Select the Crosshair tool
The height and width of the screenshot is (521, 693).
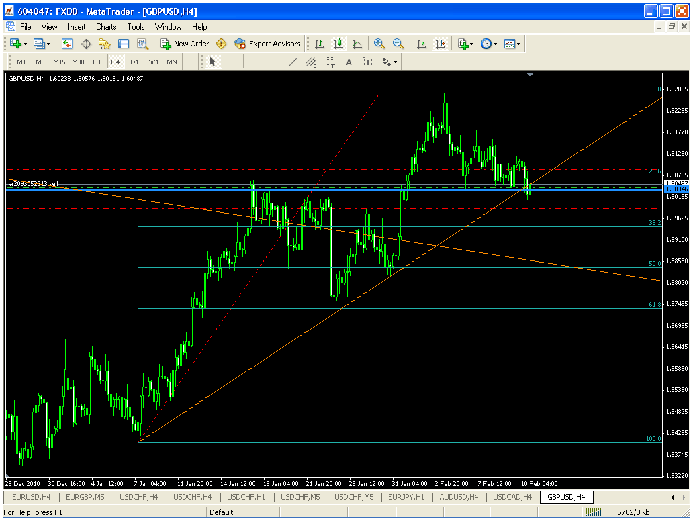pyautogui.click(x=232, y=62)
